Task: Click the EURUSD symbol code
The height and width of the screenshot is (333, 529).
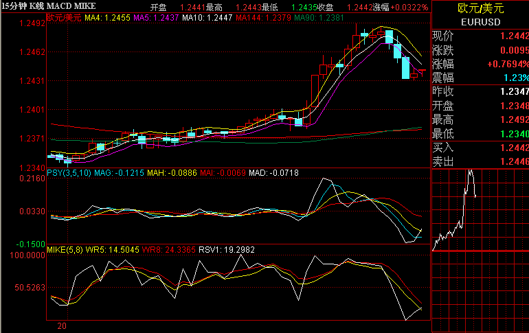Action: (481, 22)
